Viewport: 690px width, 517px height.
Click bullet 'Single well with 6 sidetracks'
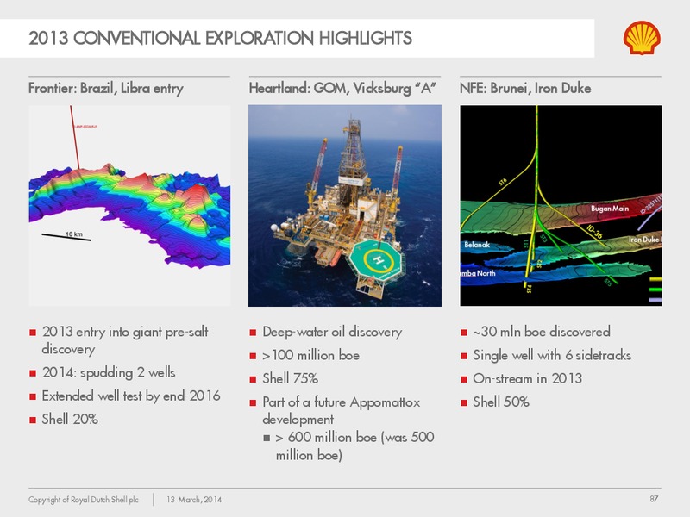pyautogui.click(x=552, y=355)
